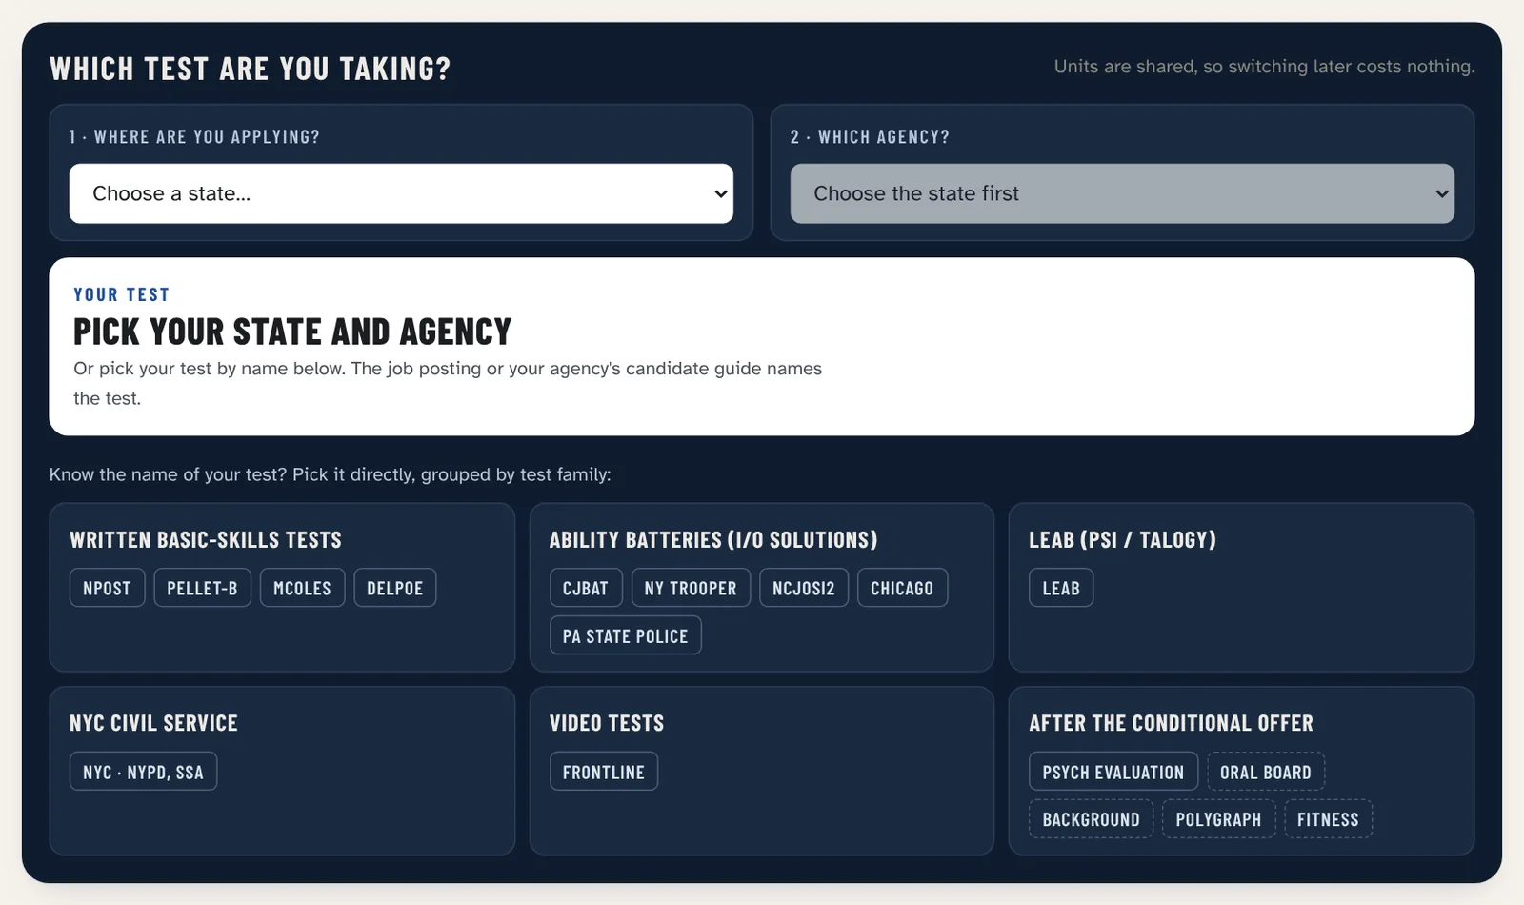The image size is (1524, 905).
Task: Choose the FITNESS chip
Action: tap(1328, 819)
